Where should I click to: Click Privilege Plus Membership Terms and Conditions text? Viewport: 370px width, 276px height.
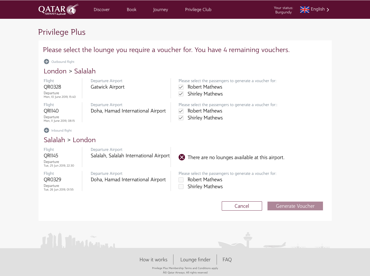coord(185,268)
